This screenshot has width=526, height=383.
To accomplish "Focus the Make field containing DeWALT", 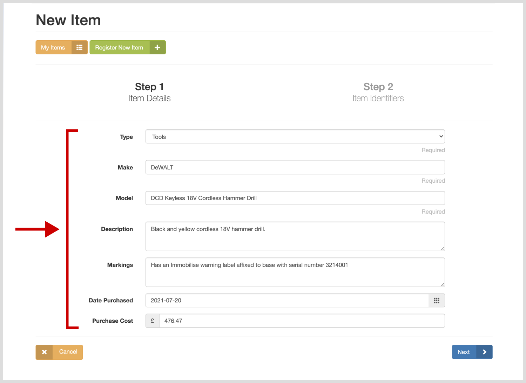I will coord(295,167).
